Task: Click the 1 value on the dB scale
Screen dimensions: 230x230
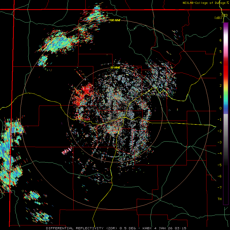Action: coord(221,97)
